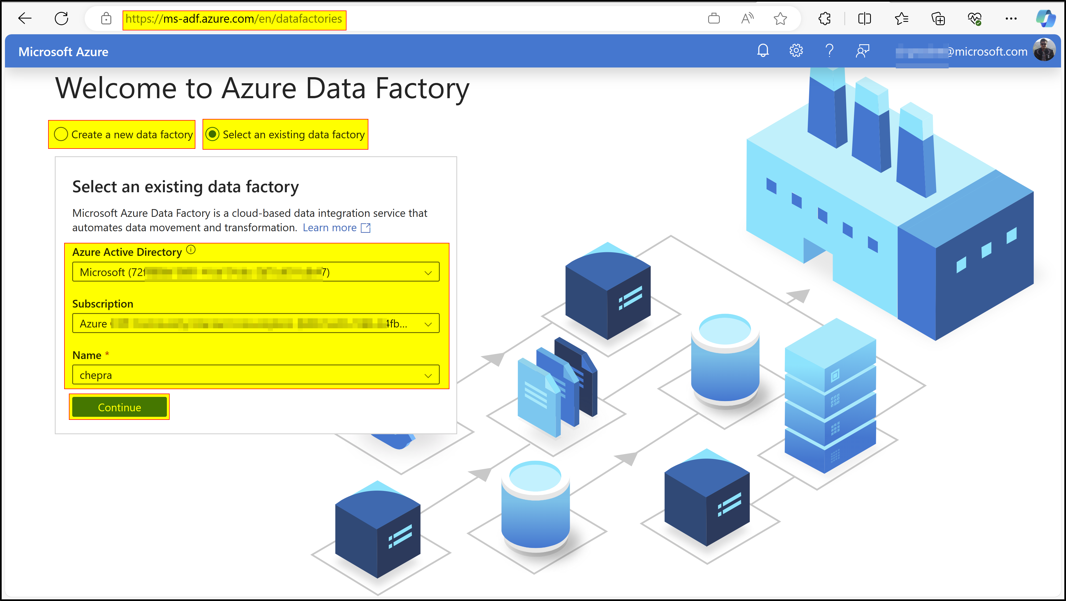Follow the Learn more link
The height and width of the screenshot is (601, 1066).
click(329, 228)
